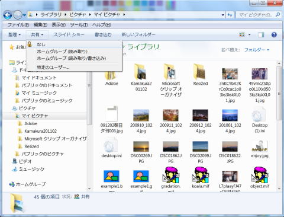Select the object.mif file icon
The height and width of the screenshot is (217, 284).
(260, 175)
